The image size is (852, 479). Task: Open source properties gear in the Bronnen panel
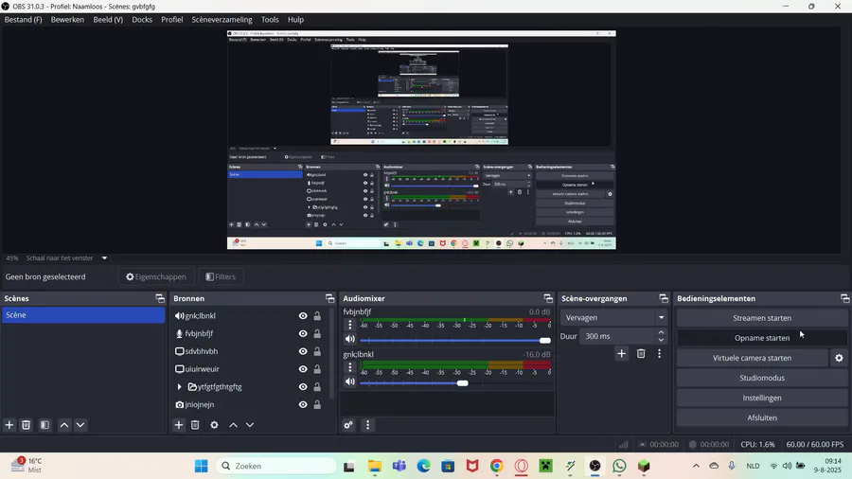[214, 425]
